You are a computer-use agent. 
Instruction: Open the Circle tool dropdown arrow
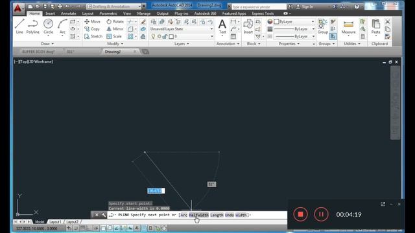coord(48,36)
